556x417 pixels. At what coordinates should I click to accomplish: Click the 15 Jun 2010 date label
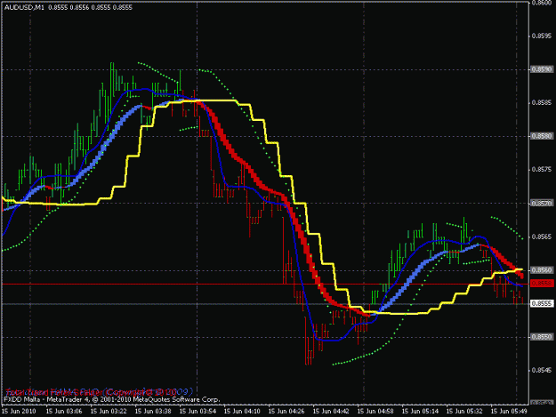(19, 412)
